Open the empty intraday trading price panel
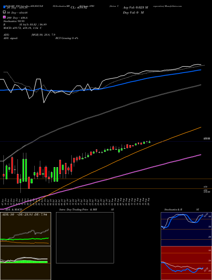 (x=85, y=238)
